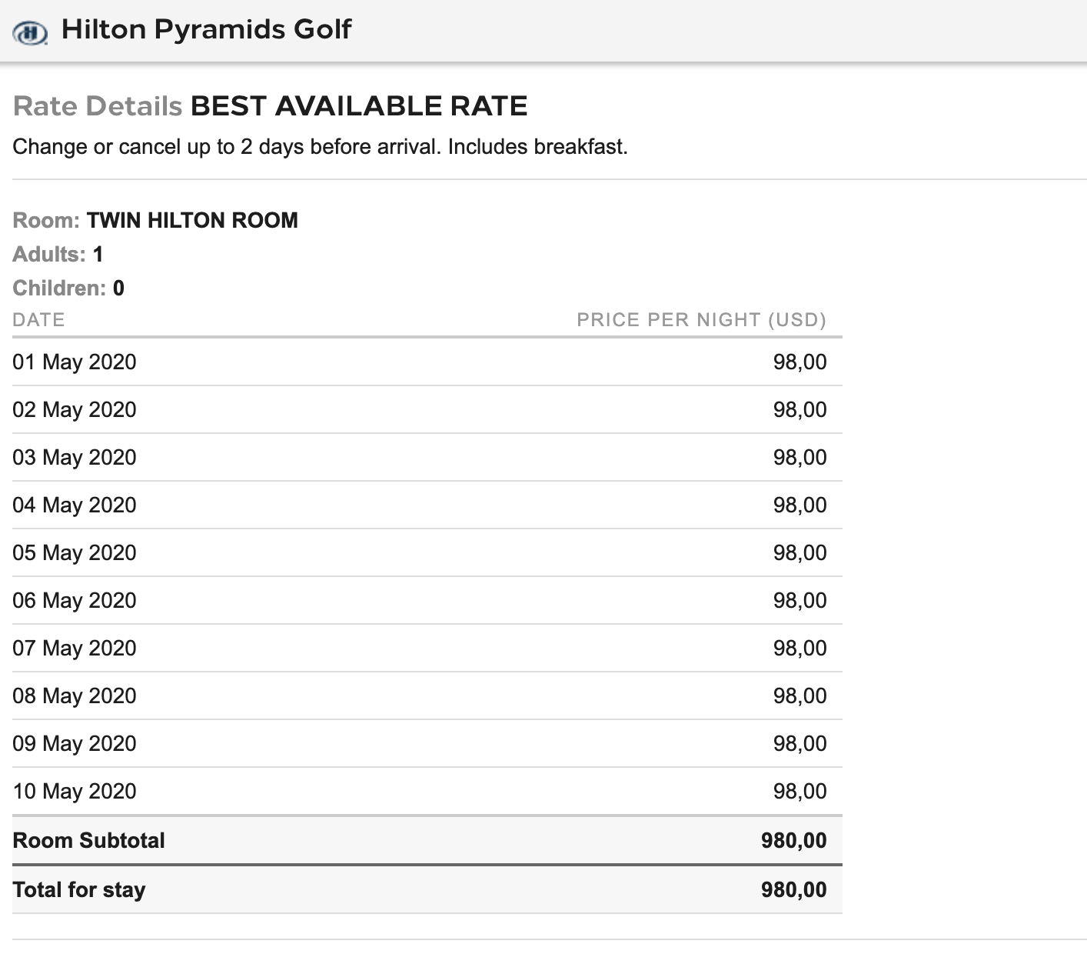Select the 01 May 2020 row date
Viewport: 1087px width, 954px height.
75,362
